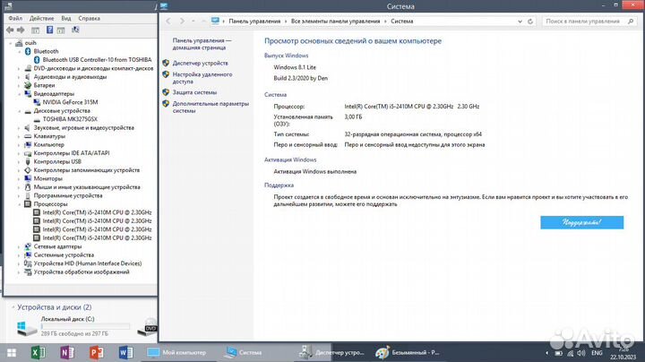Expand the Клавиатуры category
Image resolution: width=645 pixels, height=362 pixels.
pyautogui.click(x=19, y=136)
